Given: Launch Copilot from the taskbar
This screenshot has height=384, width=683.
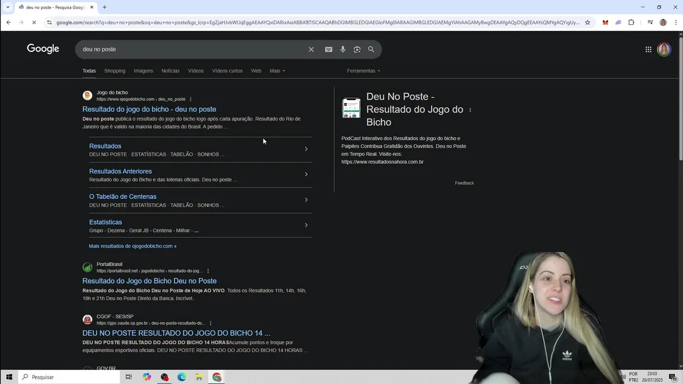Looking at the screenshot, I should [x=147, y=377].
